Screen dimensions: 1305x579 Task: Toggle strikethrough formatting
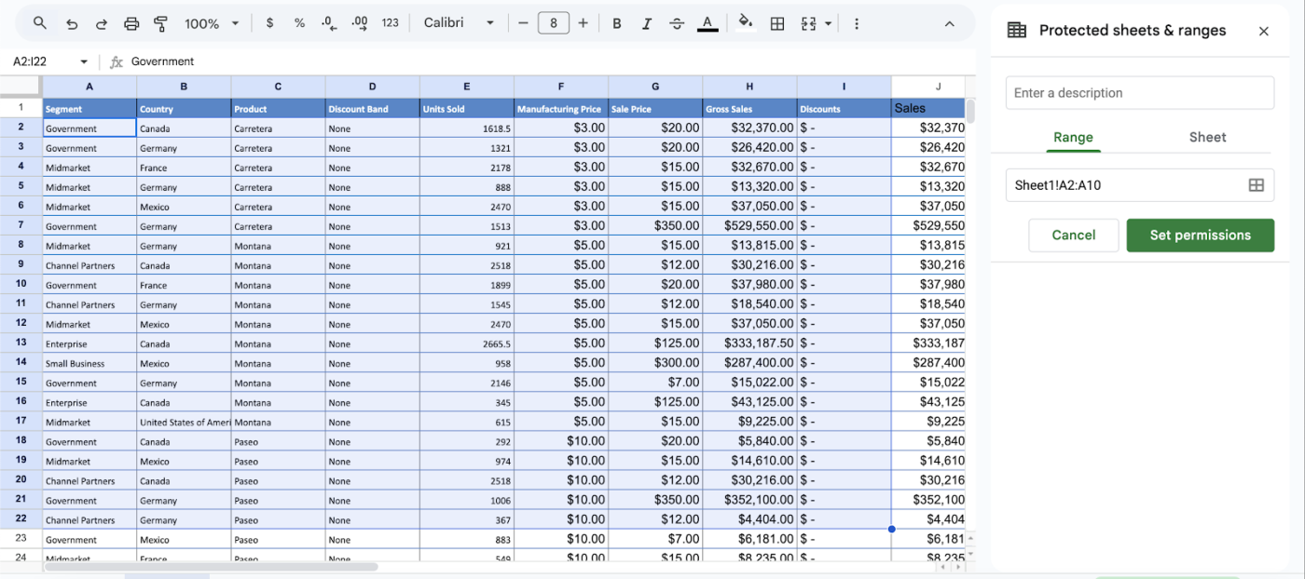point(677,23)
